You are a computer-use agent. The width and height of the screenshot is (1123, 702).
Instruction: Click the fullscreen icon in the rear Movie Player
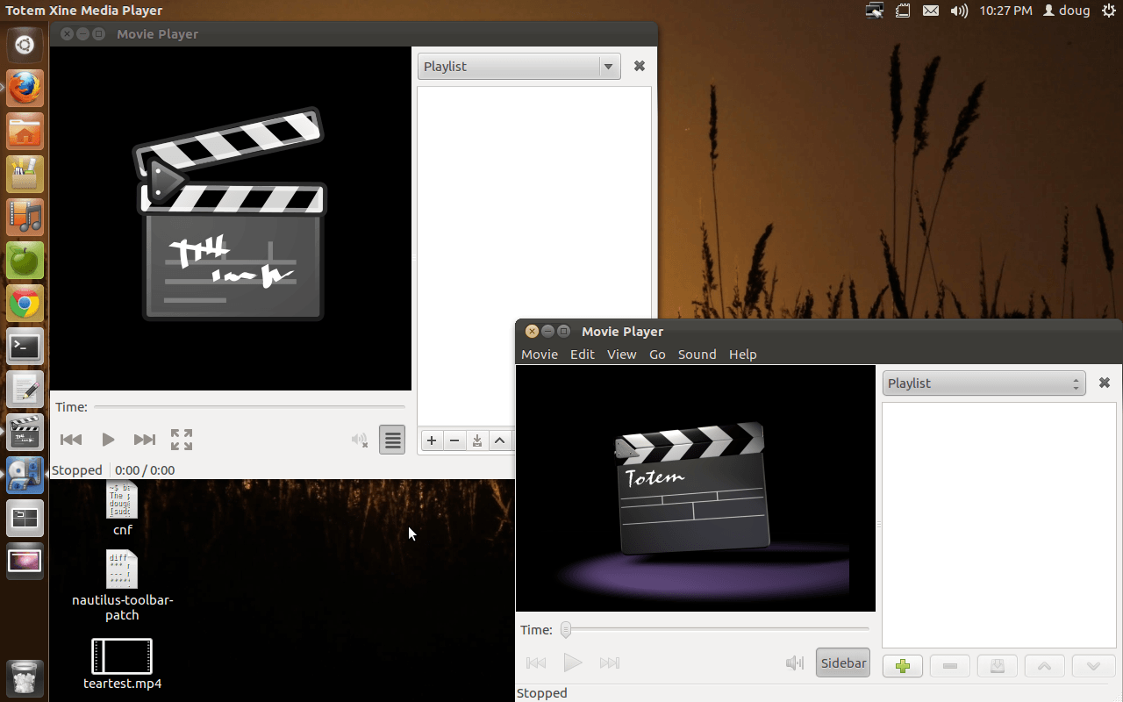coord(182,440)
